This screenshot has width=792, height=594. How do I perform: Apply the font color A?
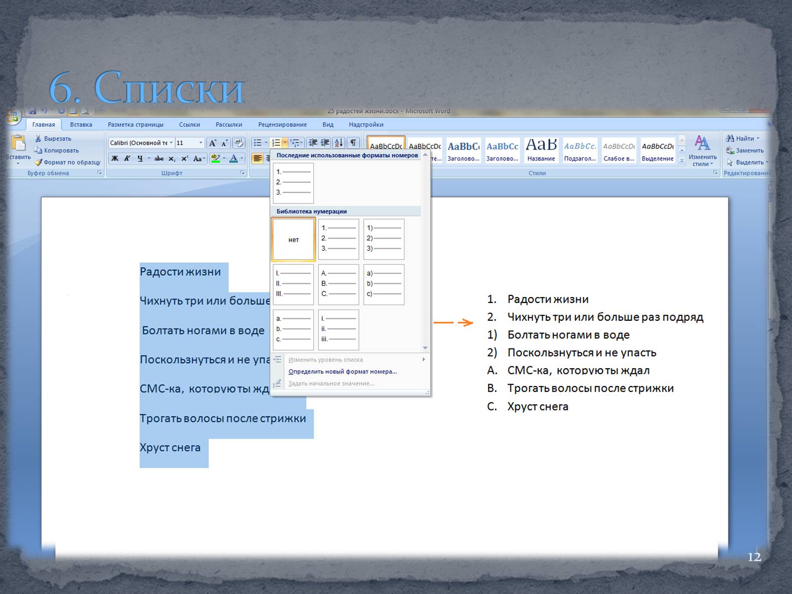(234, 158)
